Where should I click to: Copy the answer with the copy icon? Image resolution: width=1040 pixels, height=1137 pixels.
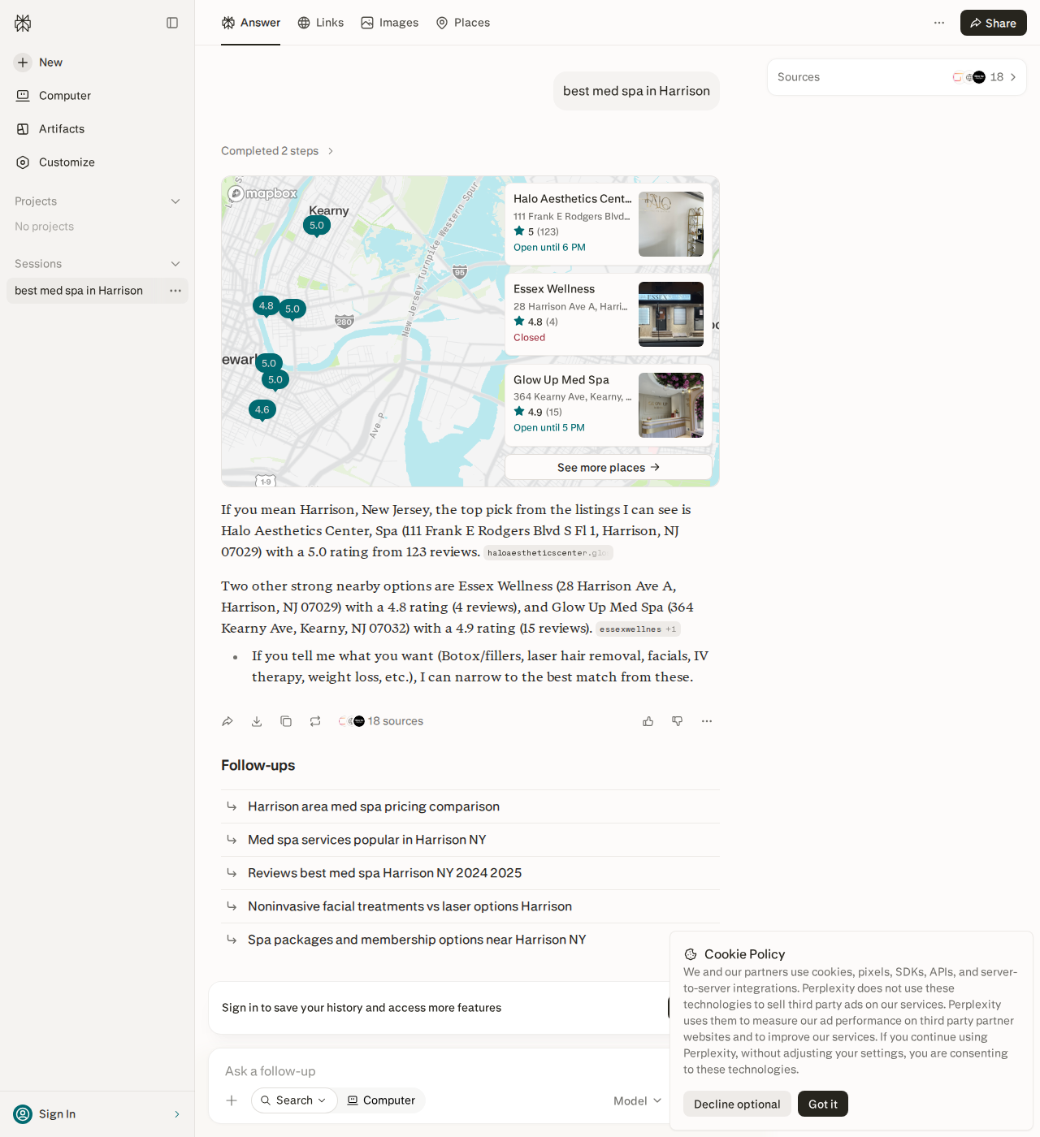coord(286,721)
